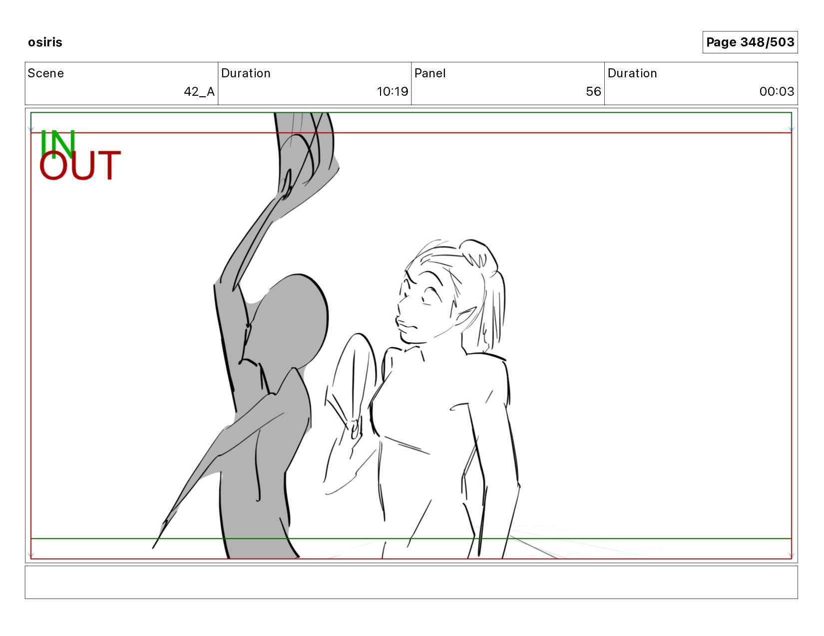This screenshot has width=824, height=636.
Task: Click the empty notes box below the panel
Action: pyautogui.click(x=411, y=582)
